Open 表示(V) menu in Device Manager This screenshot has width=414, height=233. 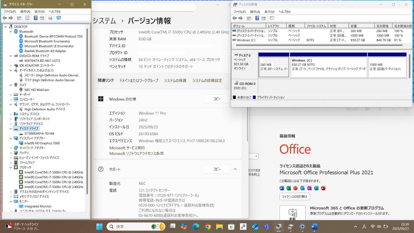click(40, 11)
